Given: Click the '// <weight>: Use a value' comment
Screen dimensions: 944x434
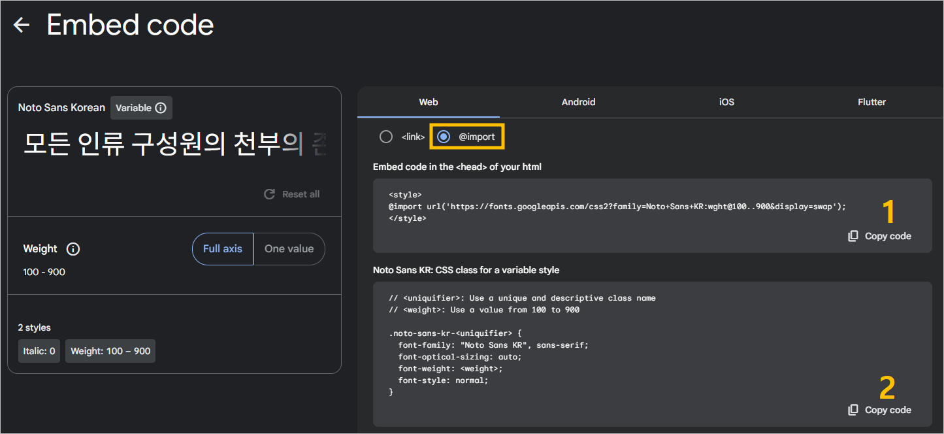Looking at the screenshot, I should click(484, 310).
